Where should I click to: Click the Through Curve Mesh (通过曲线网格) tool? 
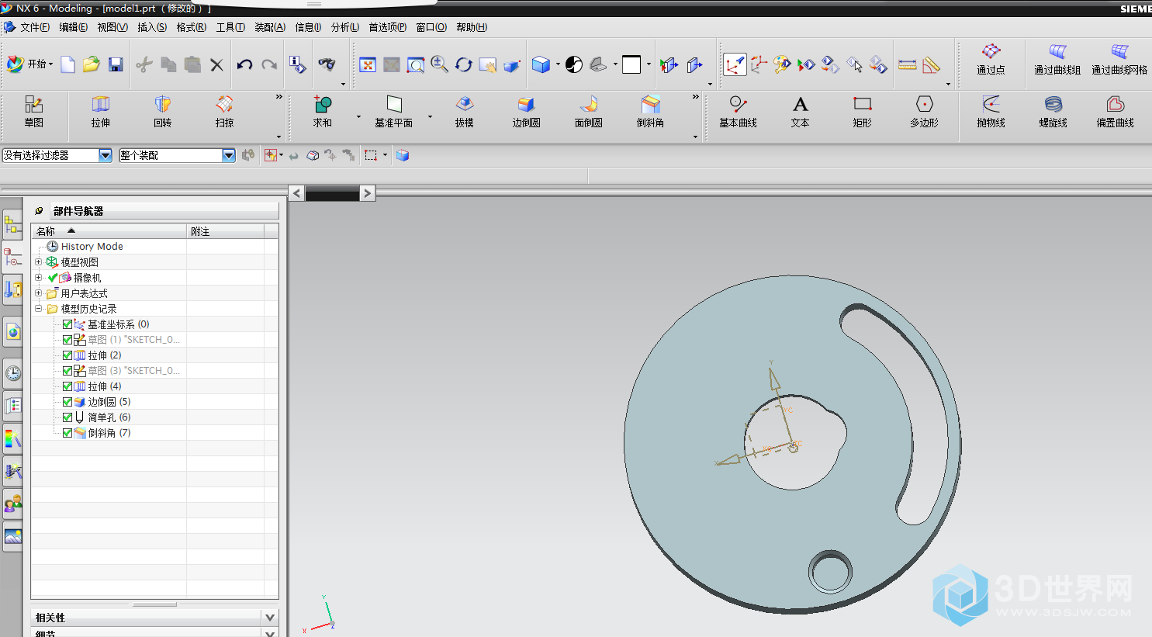coord(1119,59)
